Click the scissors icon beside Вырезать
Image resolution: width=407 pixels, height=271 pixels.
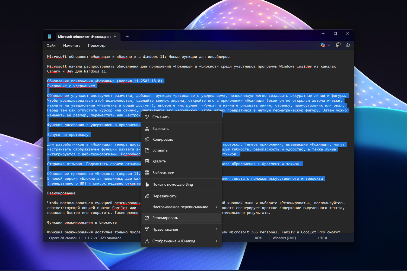[147, 129]
